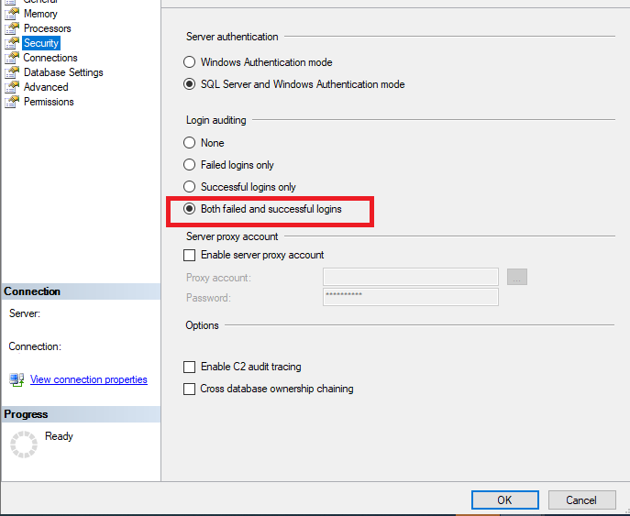This screenshot has width=630, height=516.
Task: Open the Permissions page
Action: pyautogui.click(x=49, y=102)
